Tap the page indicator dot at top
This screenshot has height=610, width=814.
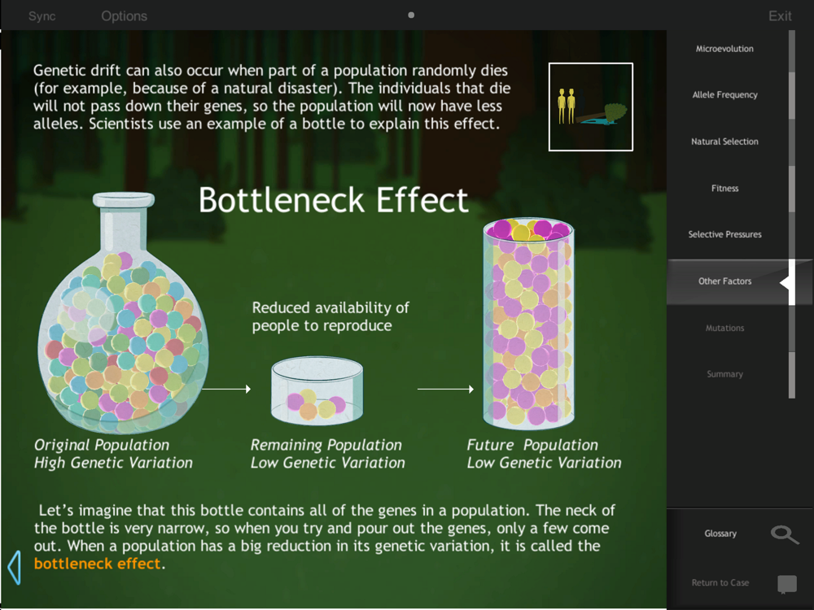point(411,15)
